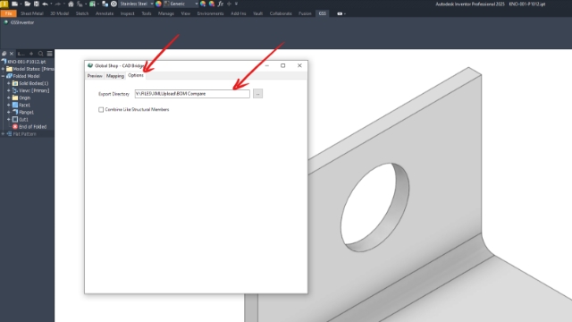Open the Tools ribbon tab

tap(147, 13)
